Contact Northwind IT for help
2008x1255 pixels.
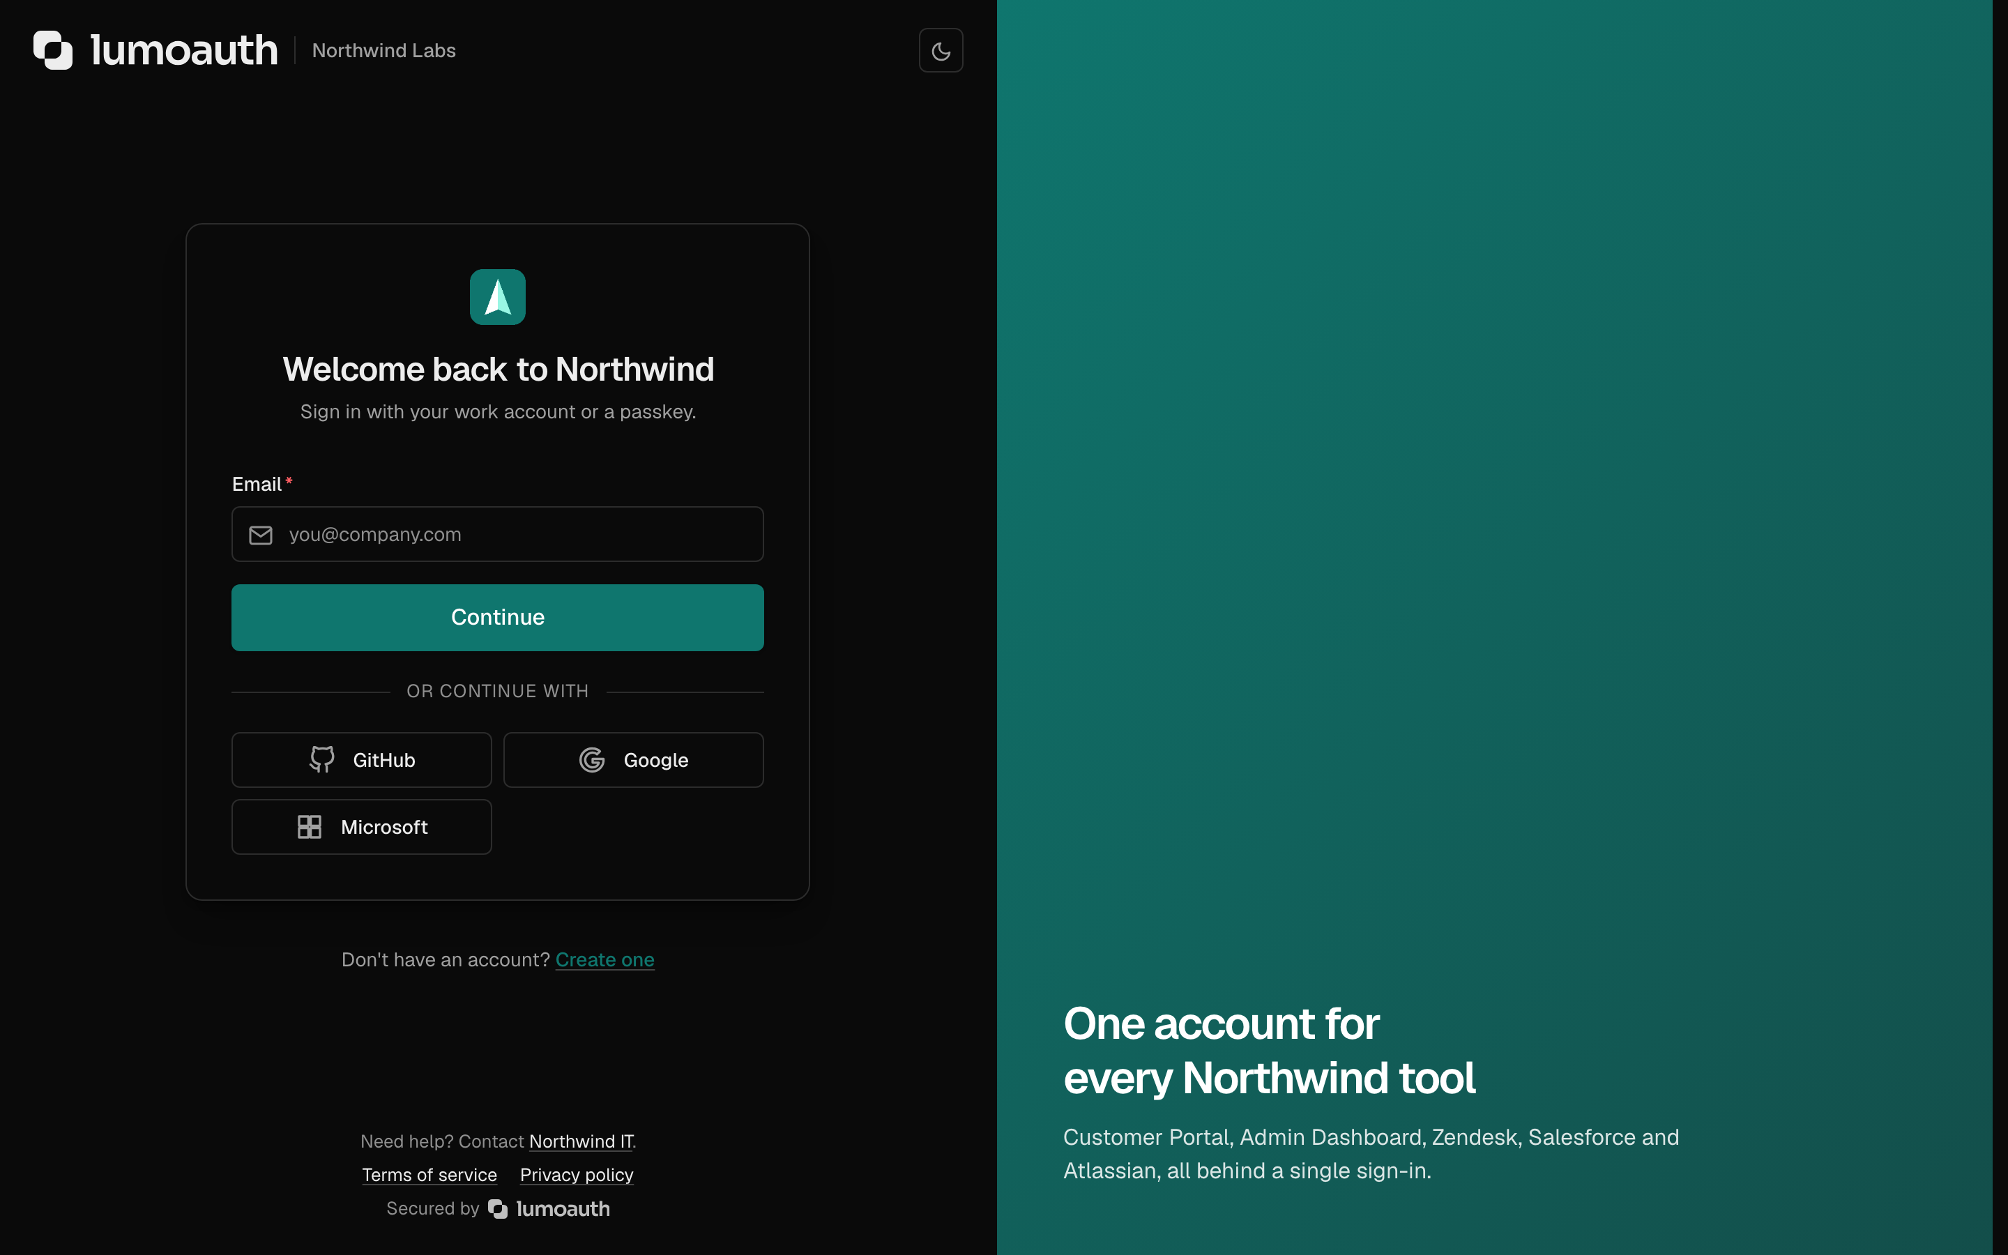581,1141
